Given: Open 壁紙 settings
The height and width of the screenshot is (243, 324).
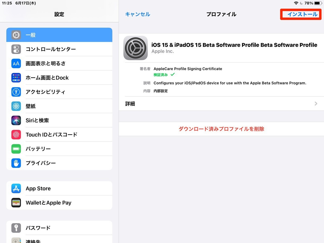Looking at the screenshot, I should tap(59, 106).
